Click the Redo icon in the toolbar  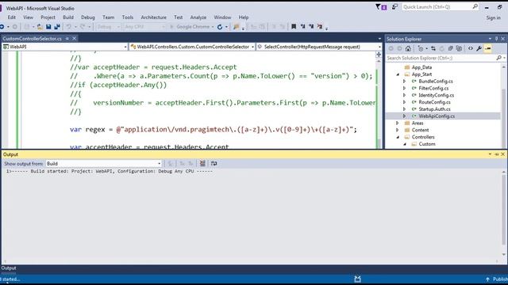coord(83,27)
